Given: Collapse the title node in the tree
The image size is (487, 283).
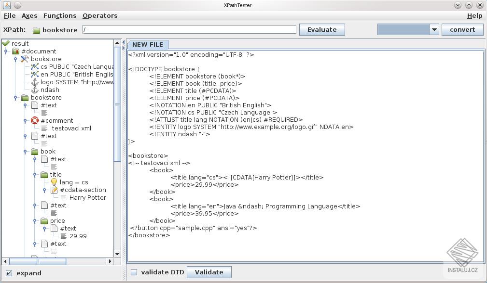Looking at the screenshot, I should pos(34,174).
